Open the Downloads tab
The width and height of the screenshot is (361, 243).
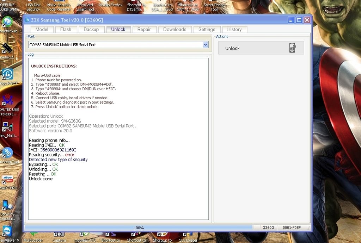(175, 30)
